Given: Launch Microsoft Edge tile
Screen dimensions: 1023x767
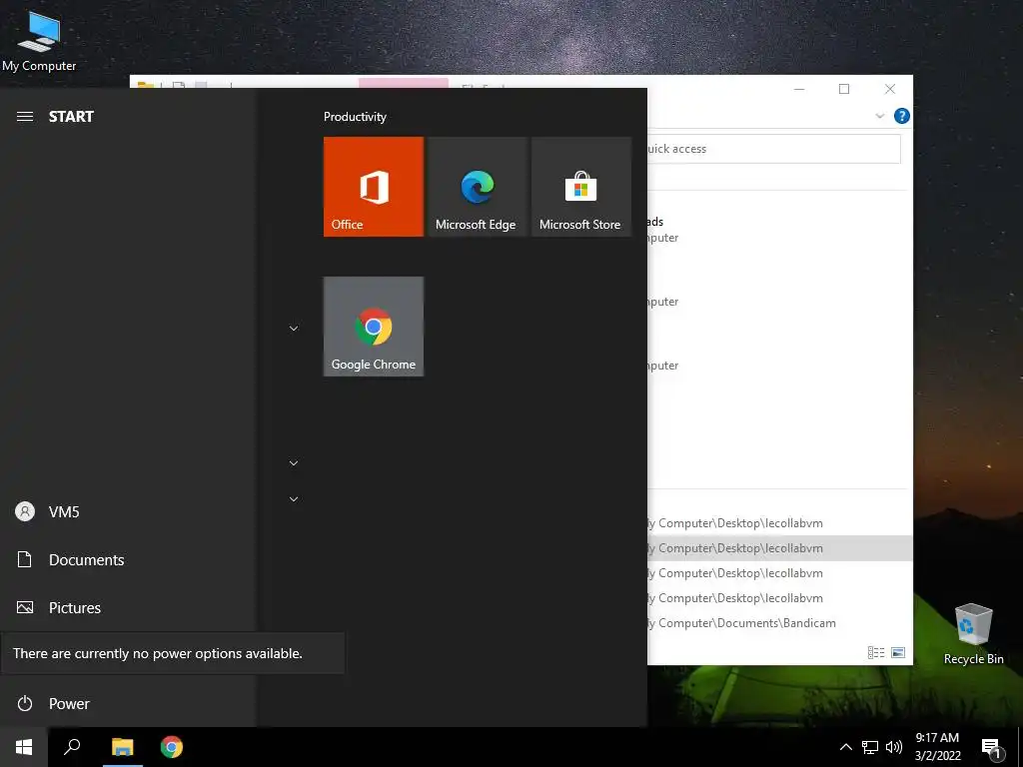Looking at the screenshot, I should coord(477,187).
